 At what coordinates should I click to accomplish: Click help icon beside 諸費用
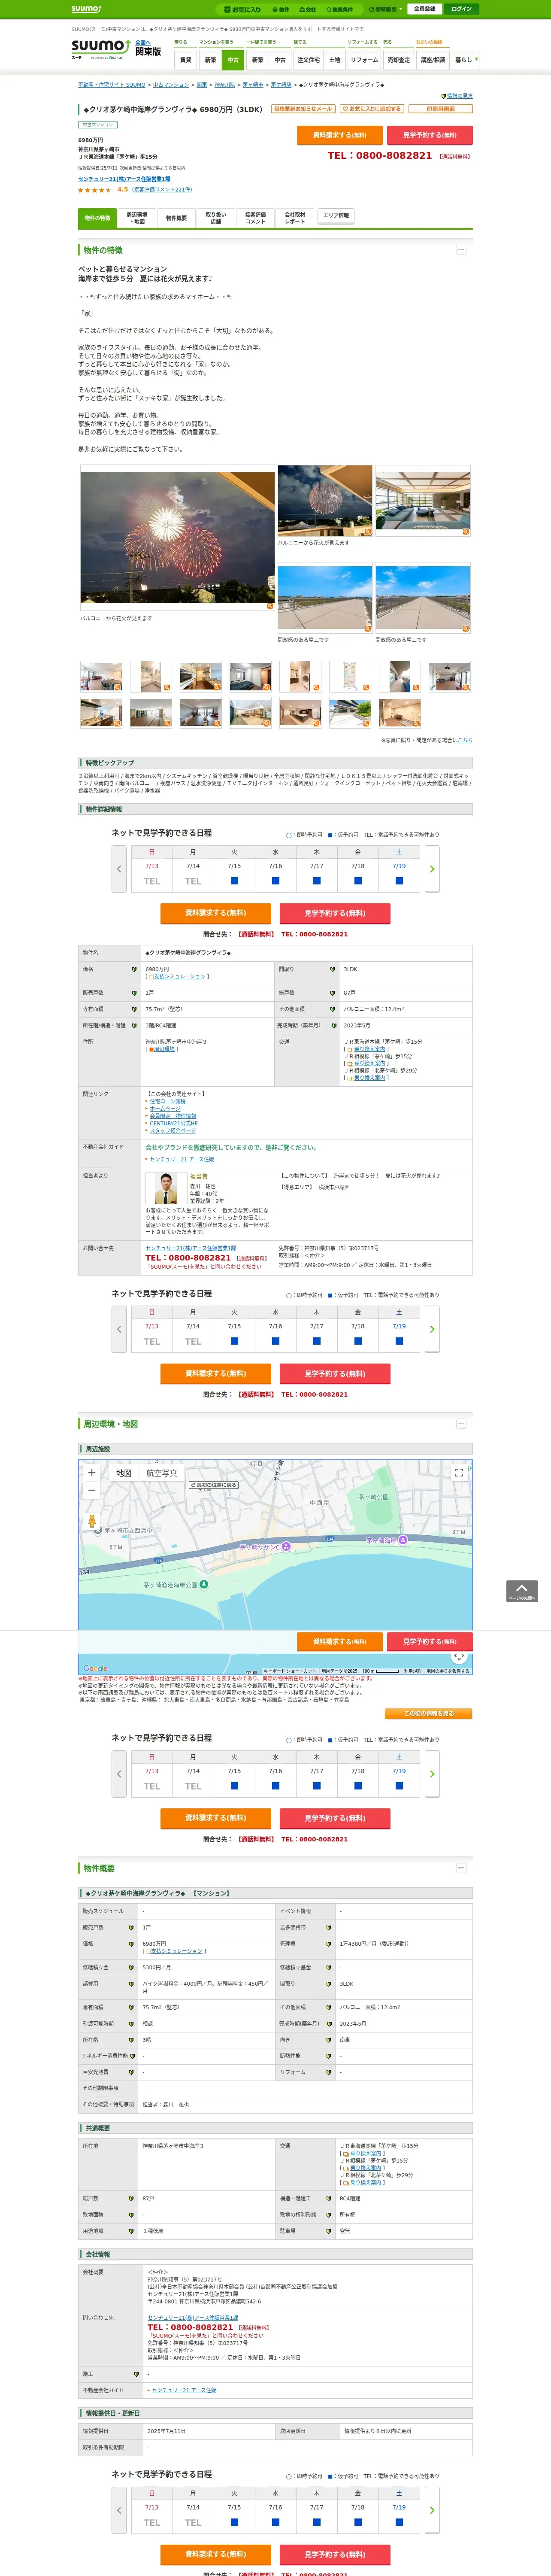(131, 1983)
